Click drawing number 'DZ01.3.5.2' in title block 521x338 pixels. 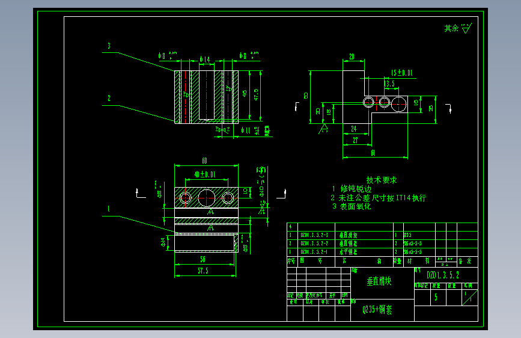click(x=443, y=275)
